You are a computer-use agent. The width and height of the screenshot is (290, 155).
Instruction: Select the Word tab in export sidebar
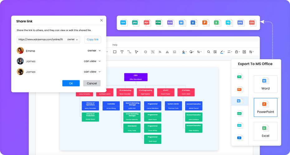[240, 101]
